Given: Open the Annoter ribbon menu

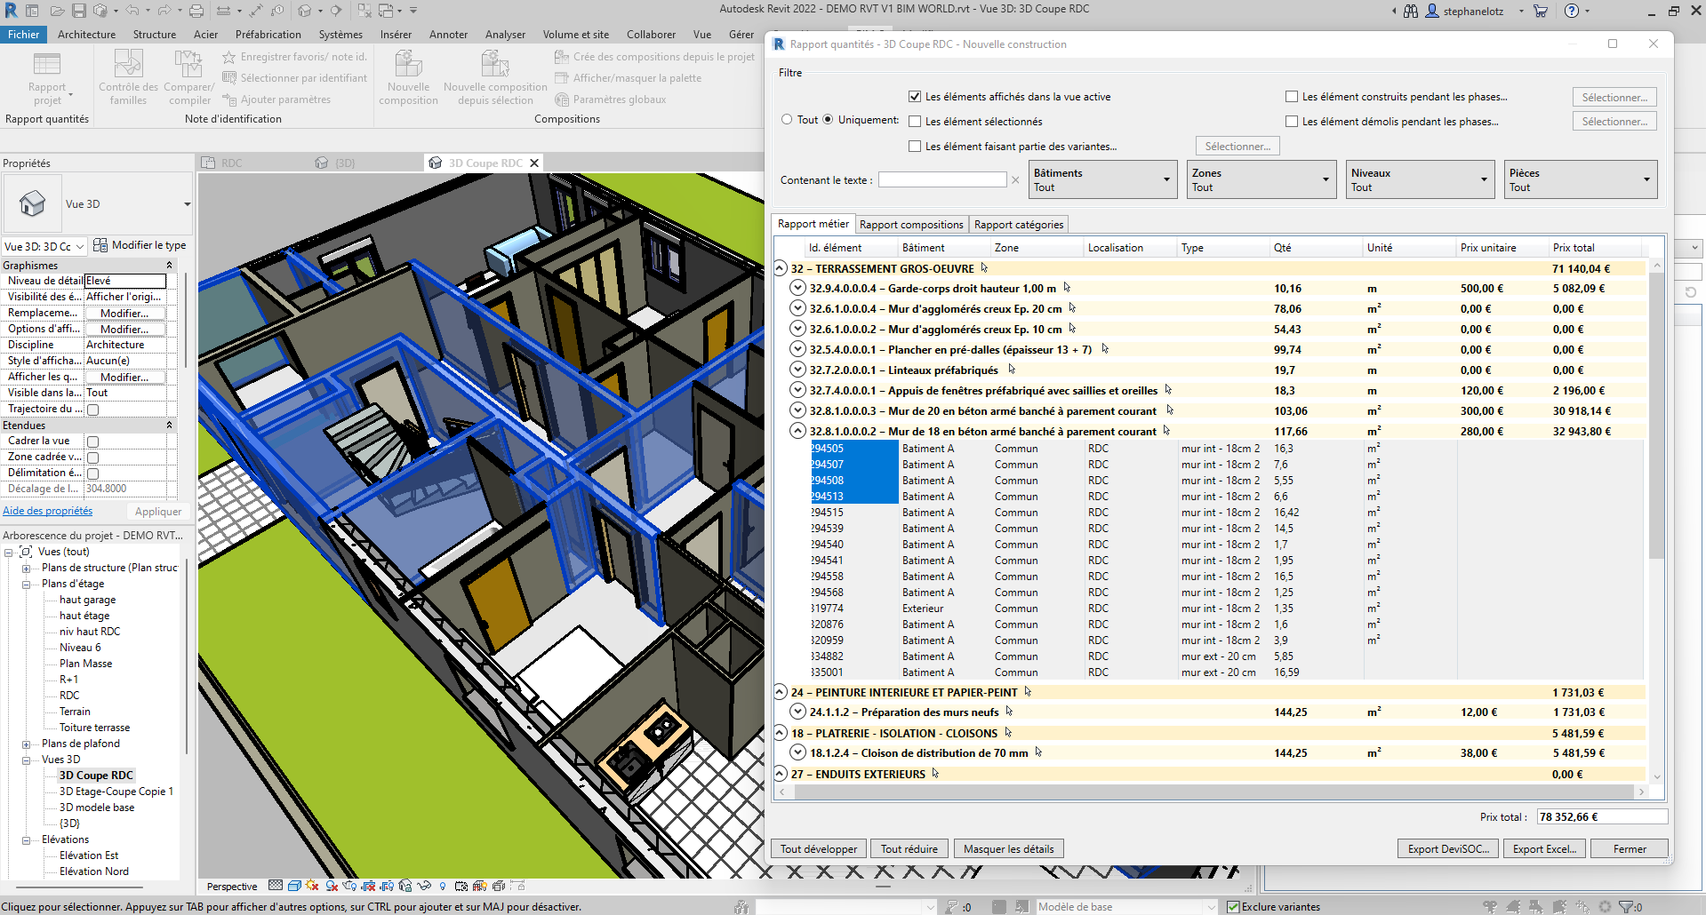Looking at the screenshot, I should (448, 34).
